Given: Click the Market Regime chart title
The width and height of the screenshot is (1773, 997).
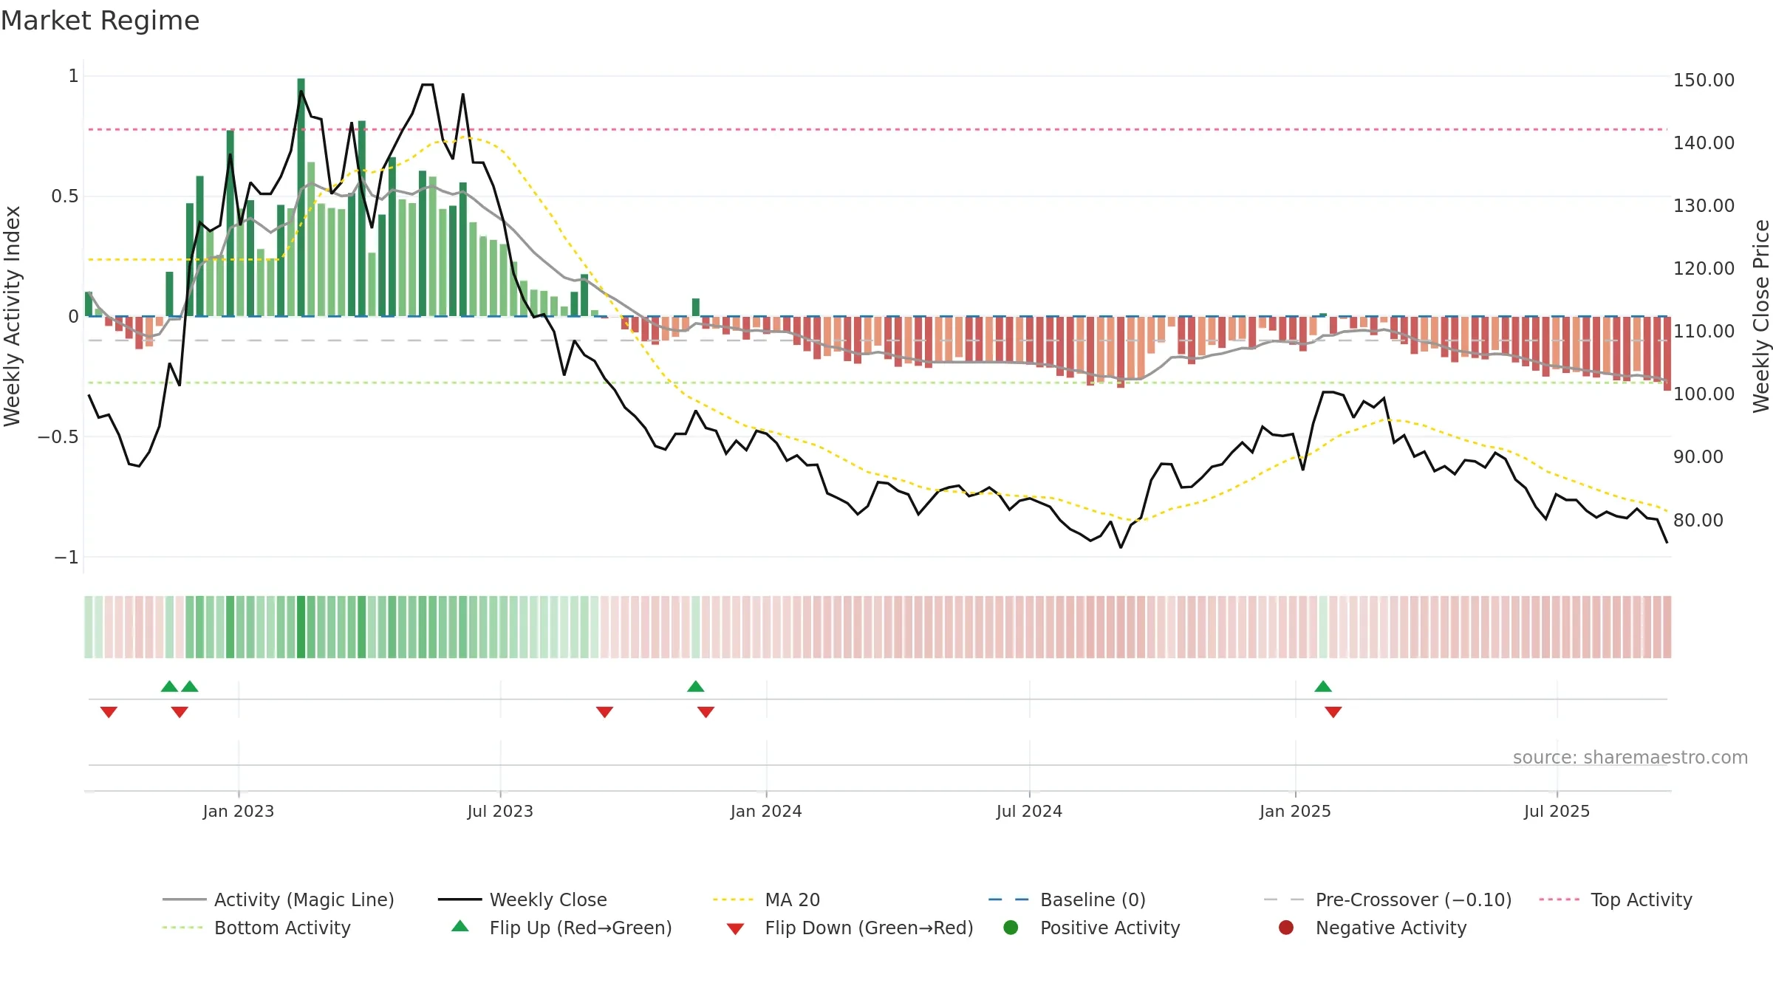Looking at the screenshot, I should click(100, 21).
